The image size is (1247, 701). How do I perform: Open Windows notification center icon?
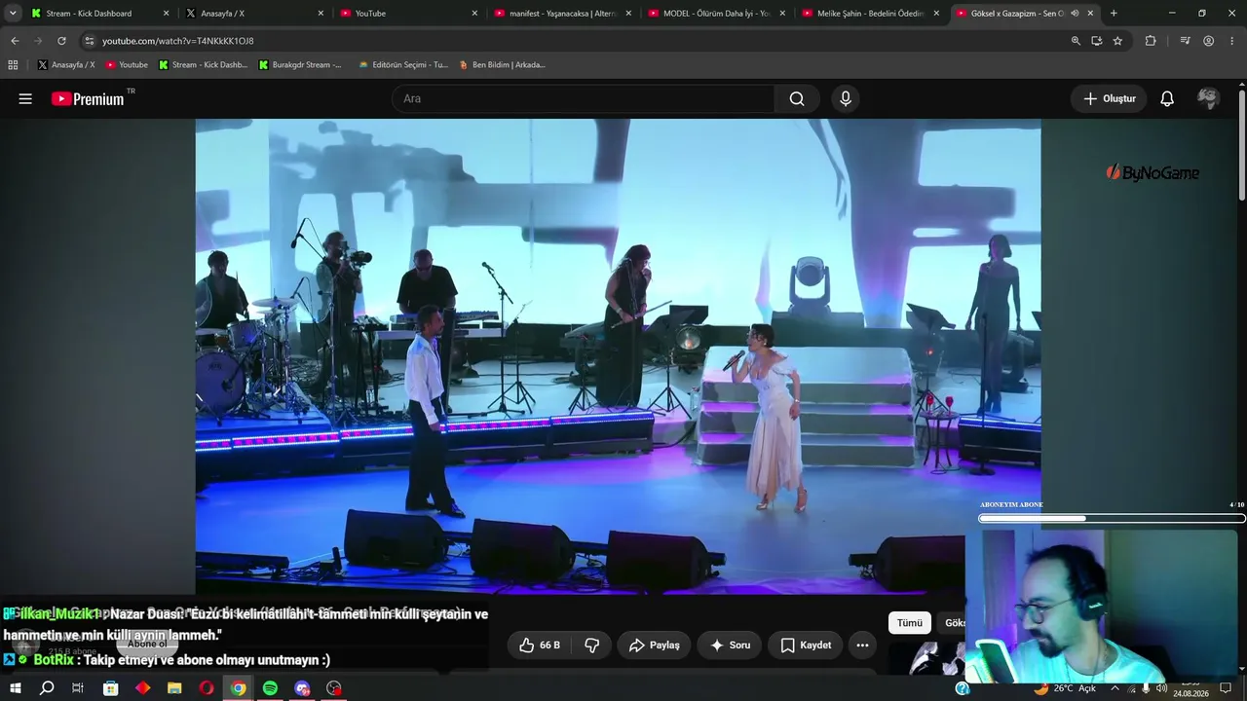coord(1226,688)
